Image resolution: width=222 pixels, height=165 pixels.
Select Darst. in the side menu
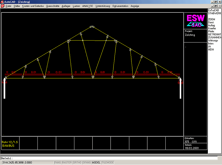click(x=211, y=22)
